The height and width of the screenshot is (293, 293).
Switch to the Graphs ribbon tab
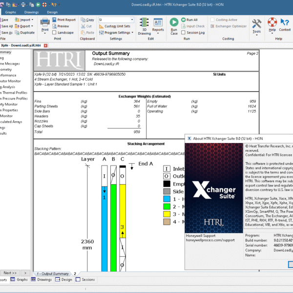pyautogui.click(x=11, y=12)
